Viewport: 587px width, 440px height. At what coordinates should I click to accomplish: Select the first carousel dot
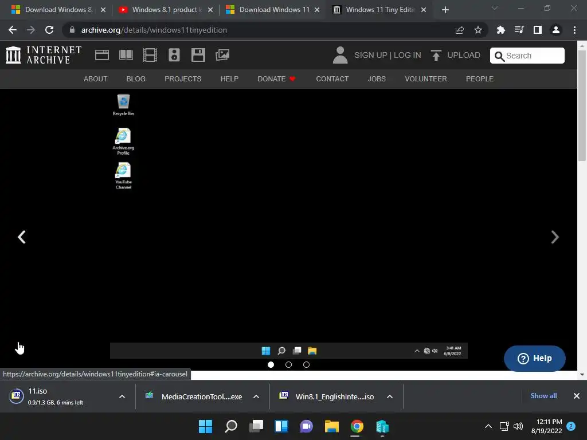[271, 364]
